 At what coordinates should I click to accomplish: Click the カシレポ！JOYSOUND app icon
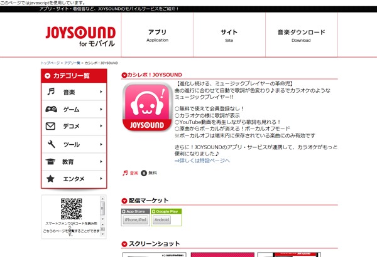coord(147,107)
